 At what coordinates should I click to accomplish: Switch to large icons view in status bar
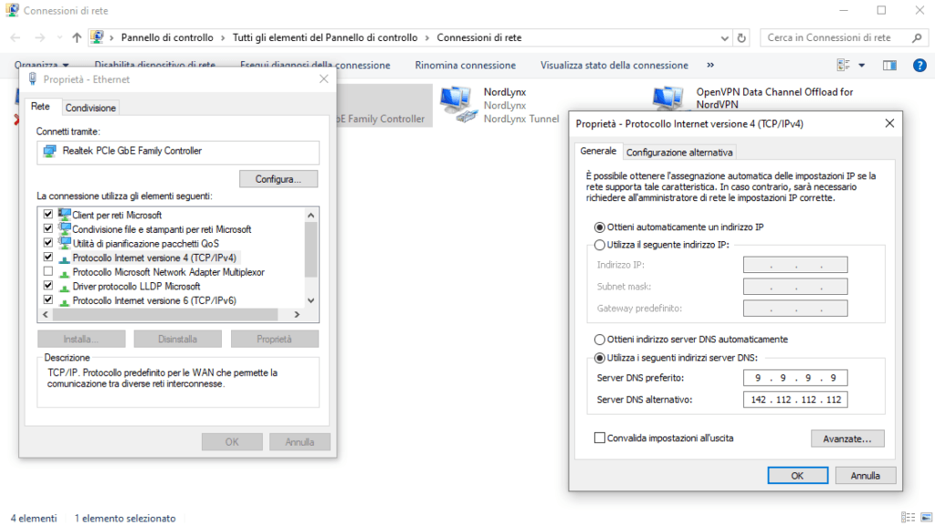pyautogui.click(x=926, y=518)
